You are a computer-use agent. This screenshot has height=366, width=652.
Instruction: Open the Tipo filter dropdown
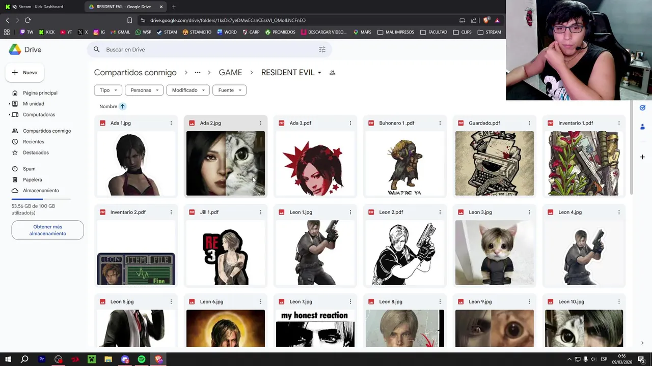[x=108, y=90]
